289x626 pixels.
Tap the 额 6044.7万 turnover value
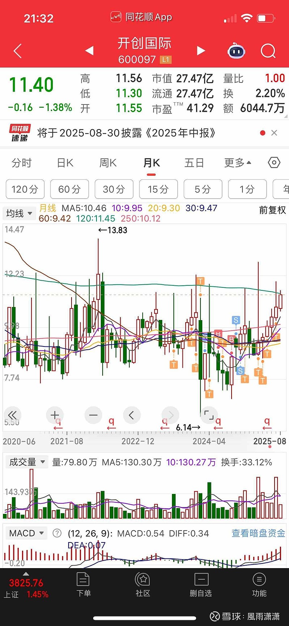[254, 108]
